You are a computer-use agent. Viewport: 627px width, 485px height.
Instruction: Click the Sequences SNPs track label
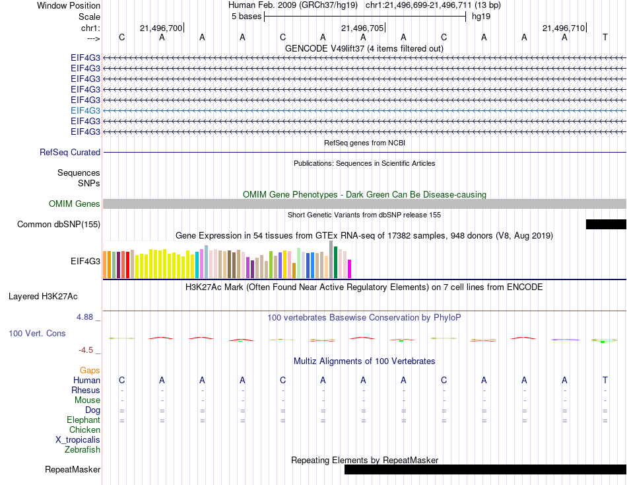pyautogui.click(x=79, y=178)
